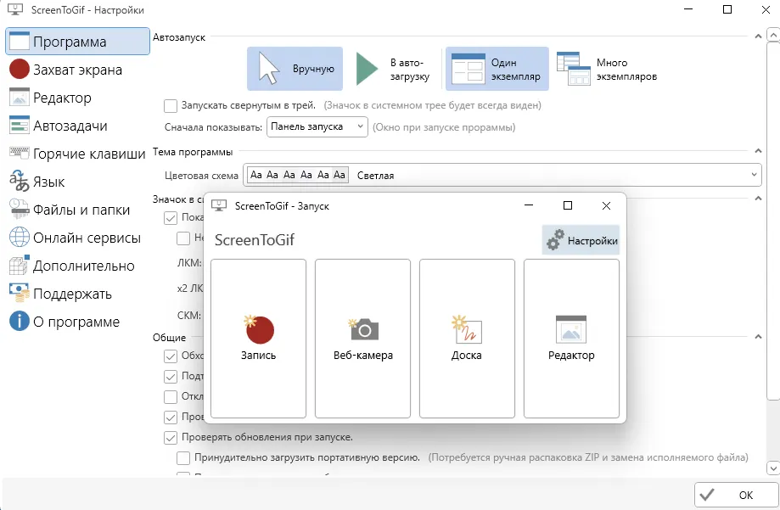Pick the Один экземпляр option
This screenshot has width=780, height=510.
(497, 69)
